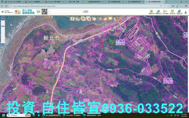Click the 搜尋 search button

tap(86, 12)
